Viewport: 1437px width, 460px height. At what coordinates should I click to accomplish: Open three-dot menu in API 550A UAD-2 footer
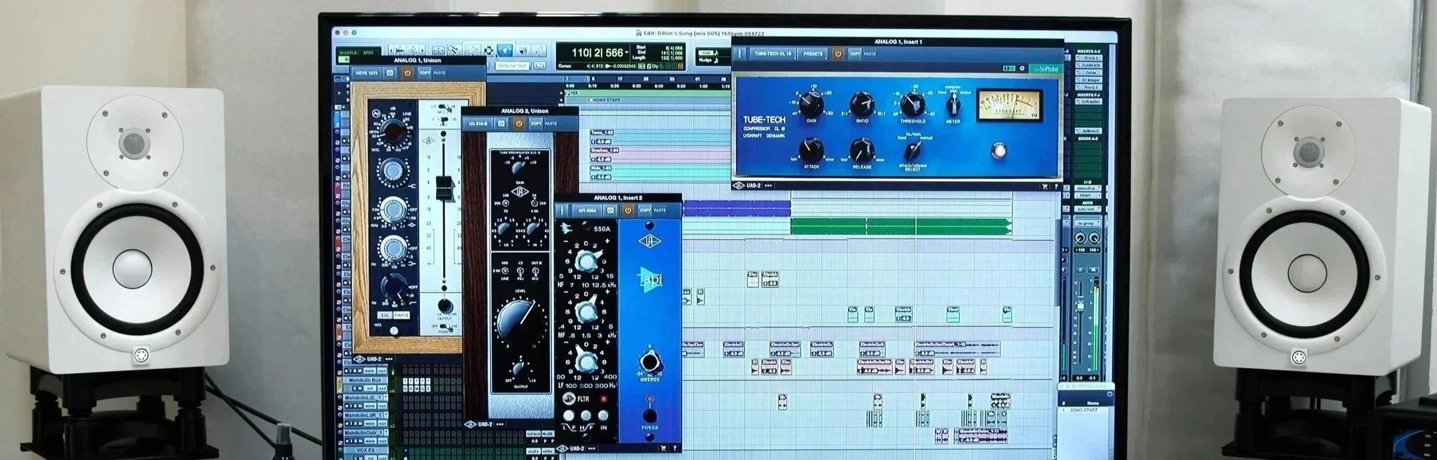point(592,449)
